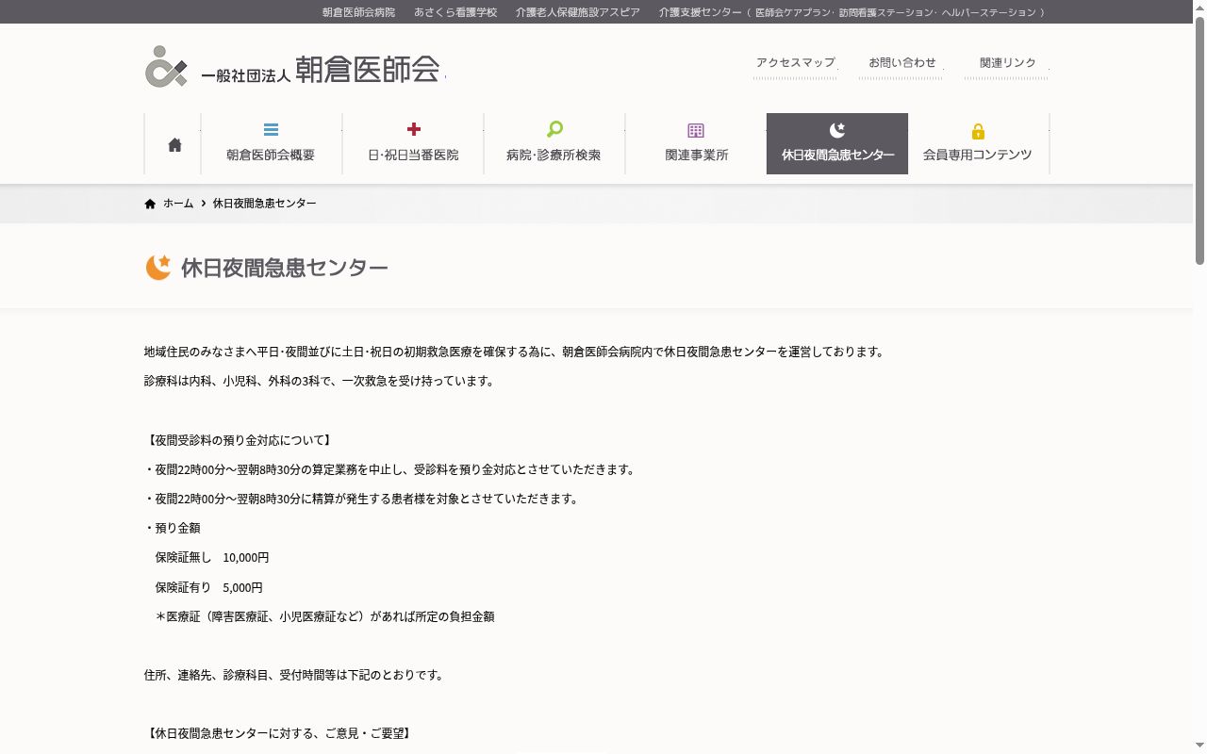The height and width of the screenshot is (754, 1207).
Task: Click the 【休日夜間急患センターに対する、ご意見・ご要望】 text
Action: 278,733
